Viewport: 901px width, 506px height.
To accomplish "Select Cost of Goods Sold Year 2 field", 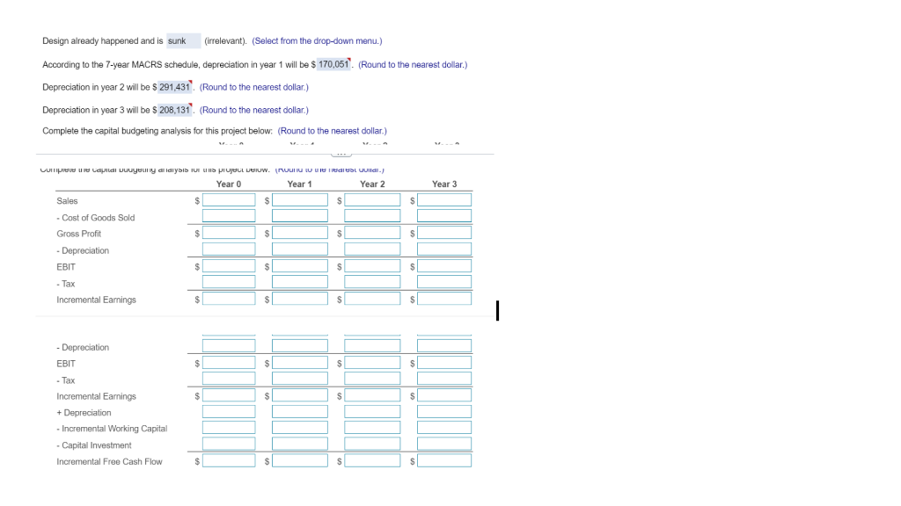I will tap(372, 216).
